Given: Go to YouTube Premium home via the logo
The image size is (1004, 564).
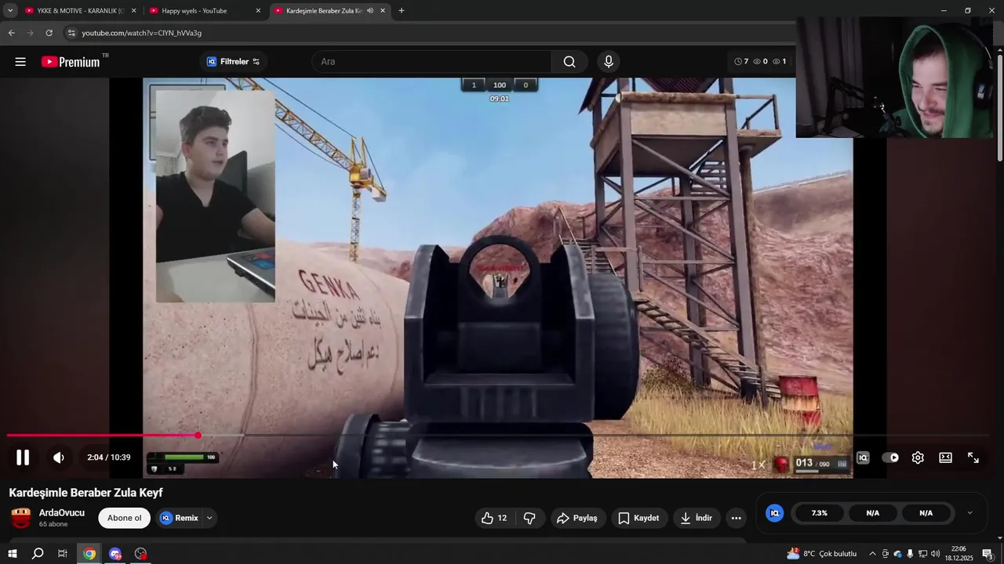Looking at the screenshot, I should coord(71,62).
